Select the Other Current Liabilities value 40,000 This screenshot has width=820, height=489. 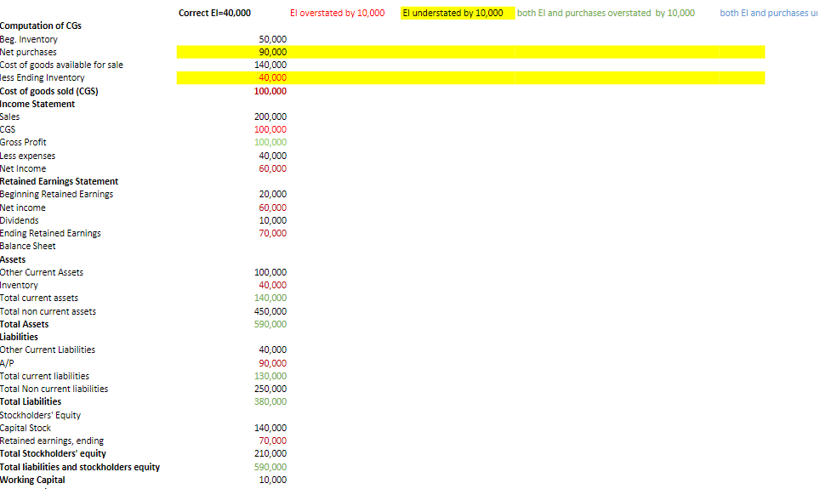[272, 350]
